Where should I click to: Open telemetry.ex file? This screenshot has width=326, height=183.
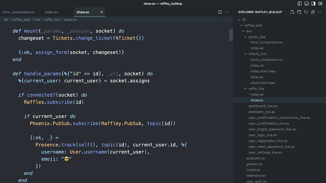(256, 176)
